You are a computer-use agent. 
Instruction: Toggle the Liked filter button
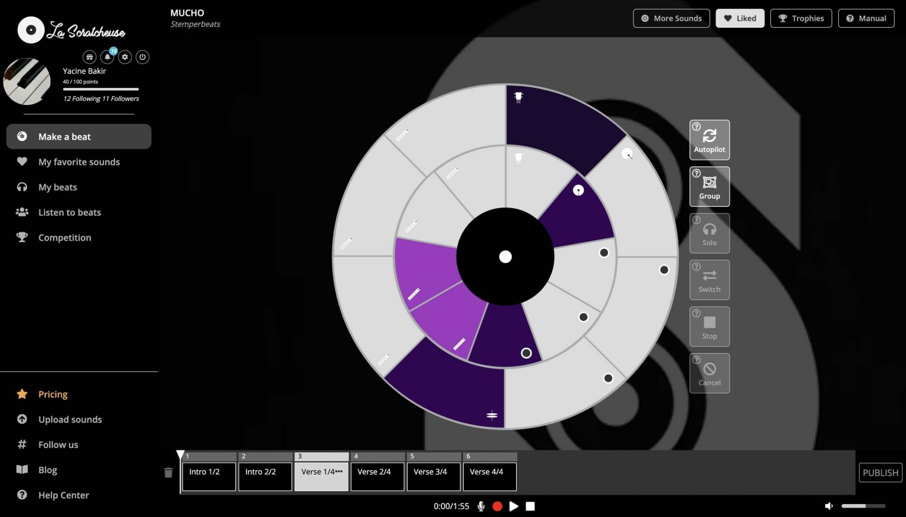740,18
